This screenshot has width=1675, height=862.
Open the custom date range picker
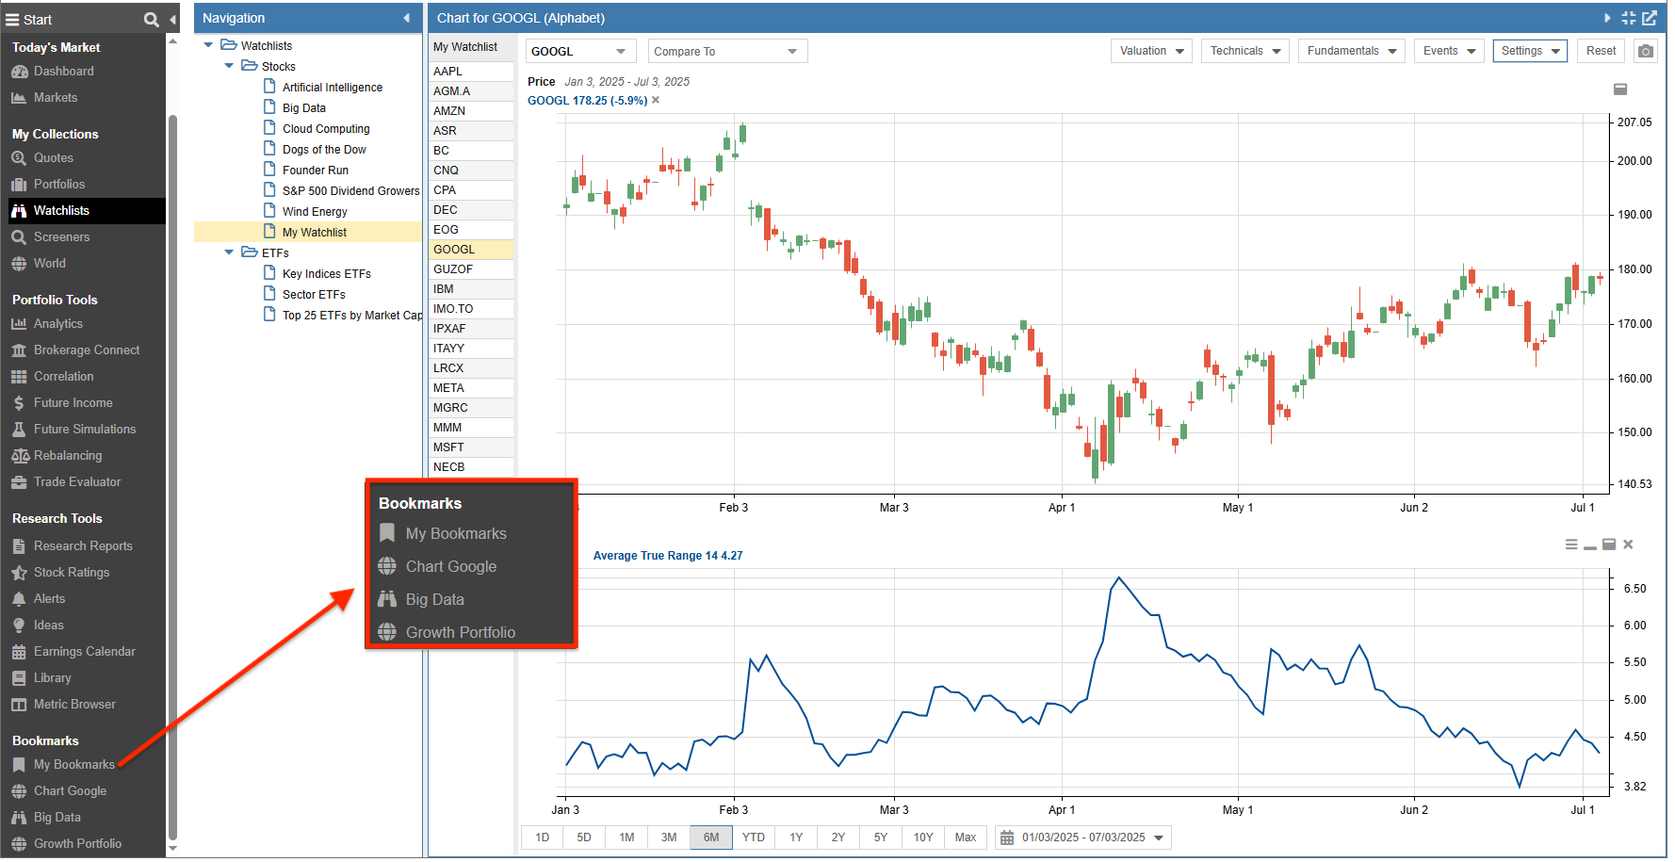pyautogui.click(x=1081, y=838)
